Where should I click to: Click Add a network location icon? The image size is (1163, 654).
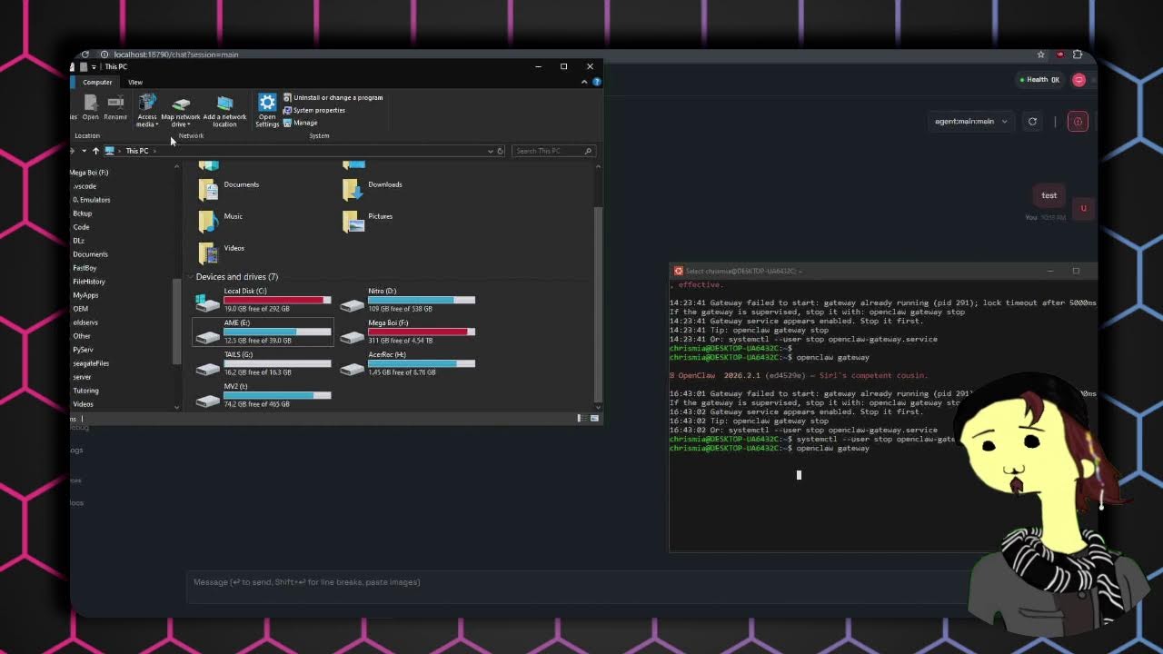(x=224, y=111)
